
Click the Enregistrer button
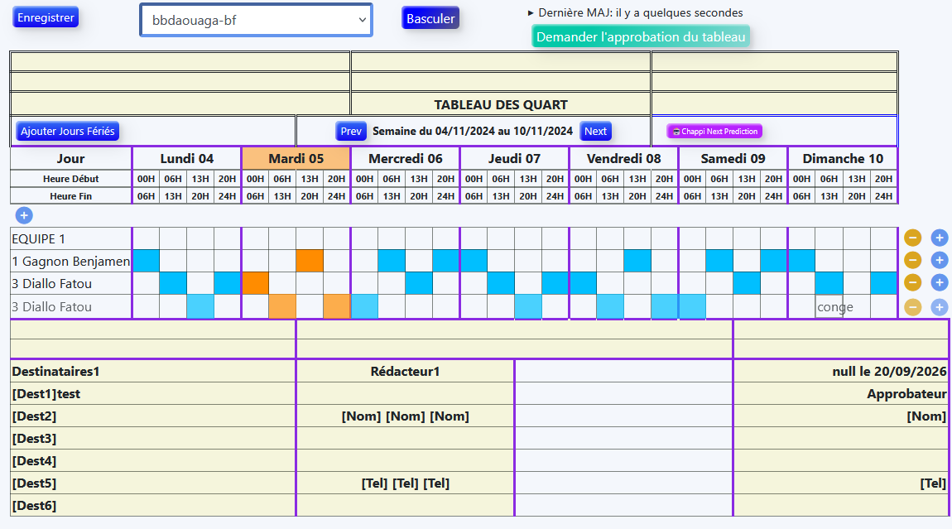click(x=46, y=17)
